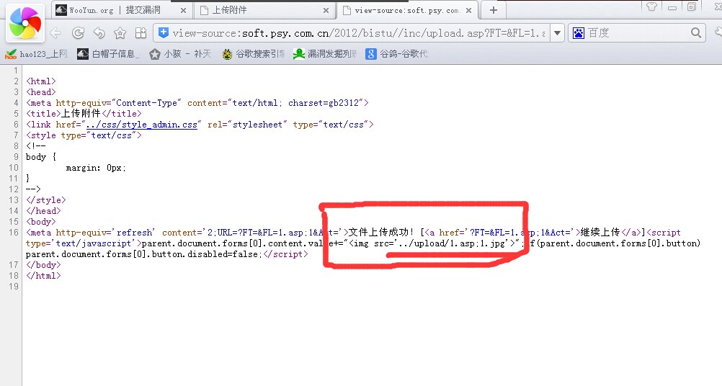
Task: Go back using the back arrow
Action: (55, 33)
